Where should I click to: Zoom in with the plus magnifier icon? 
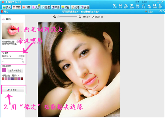tap(80, 17)
